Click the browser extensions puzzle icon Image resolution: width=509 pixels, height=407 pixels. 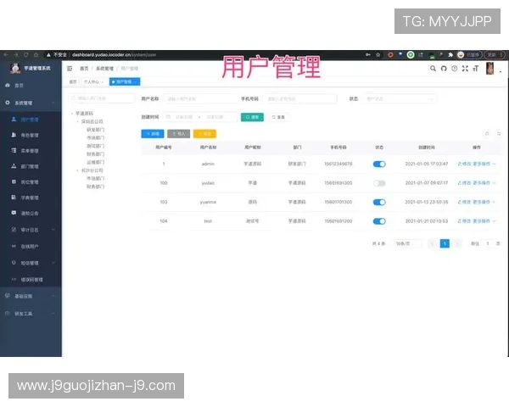450,55
